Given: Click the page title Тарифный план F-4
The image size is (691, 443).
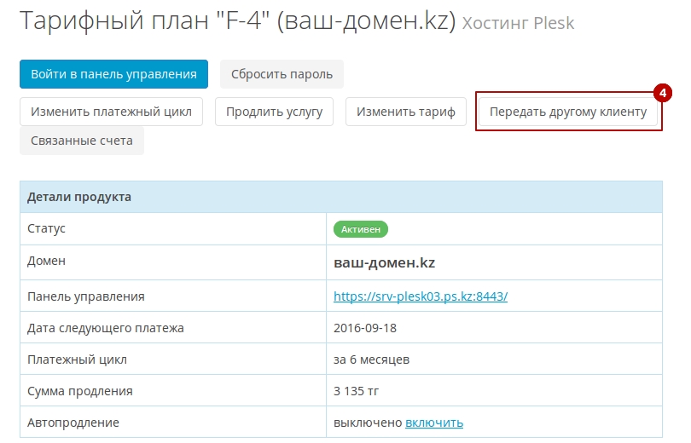Looking at the screenshot, I should (x=237, y=20).
